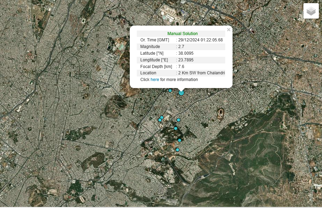Screen dimensions: 322x208
Task: Follow the 'here' link for more information
Action: click(x=155, y=80)
